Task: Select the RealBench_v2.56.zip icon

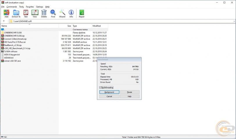Action: [2, 45]
